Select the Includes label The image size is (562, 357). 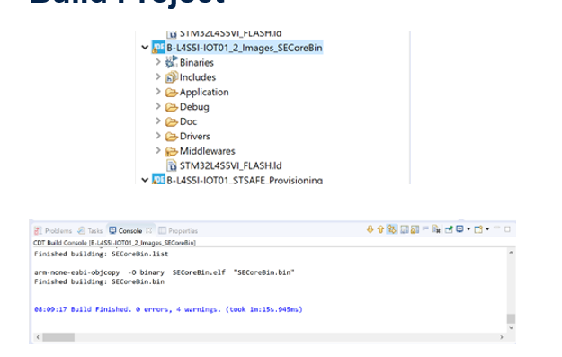(x=198, y=77)
